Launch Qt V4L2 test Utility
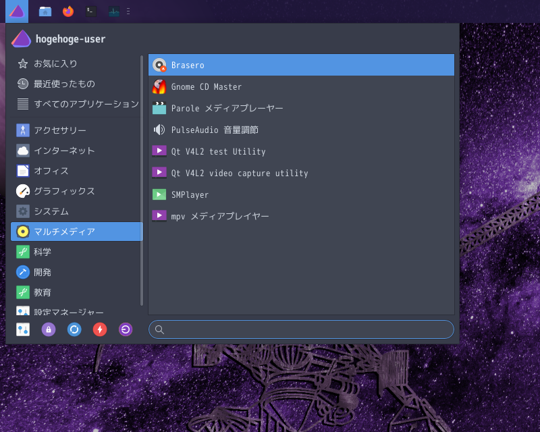Image resolution: width=540 pixels, height=432 pixels. [301, 151]
